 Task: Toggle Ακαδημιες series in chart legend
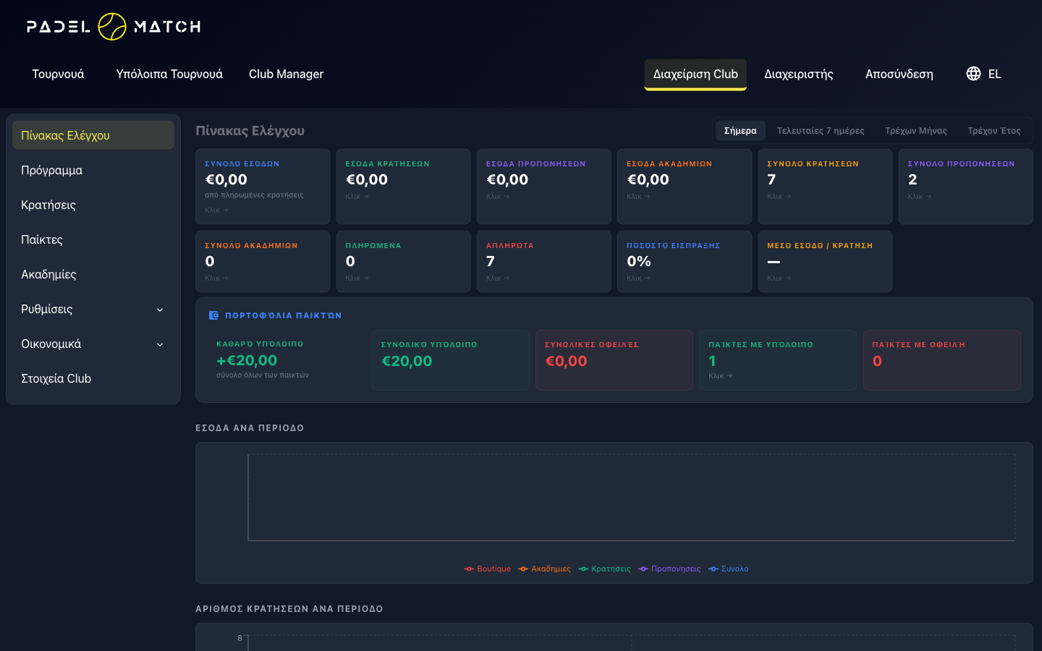pos(544,569)
